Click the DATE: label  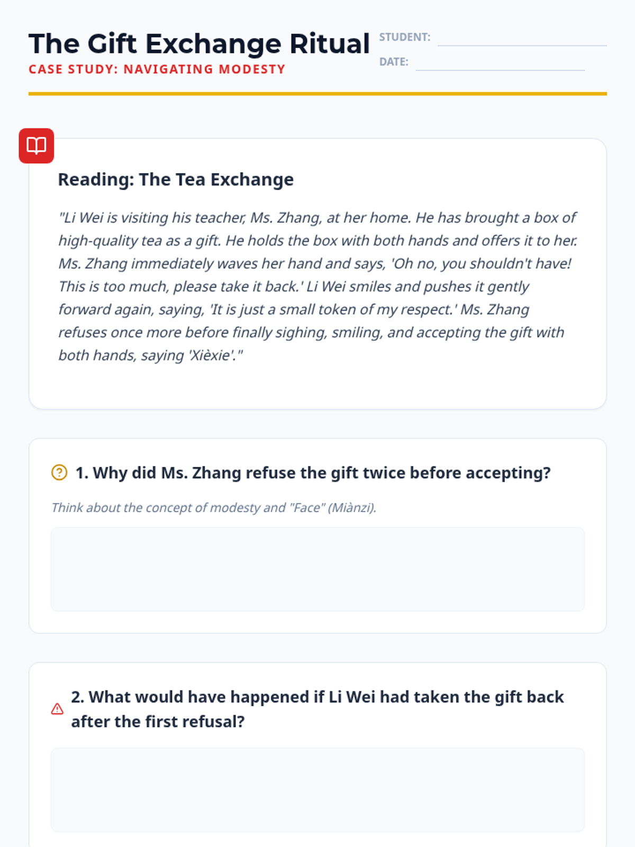(x=394, y=62)
